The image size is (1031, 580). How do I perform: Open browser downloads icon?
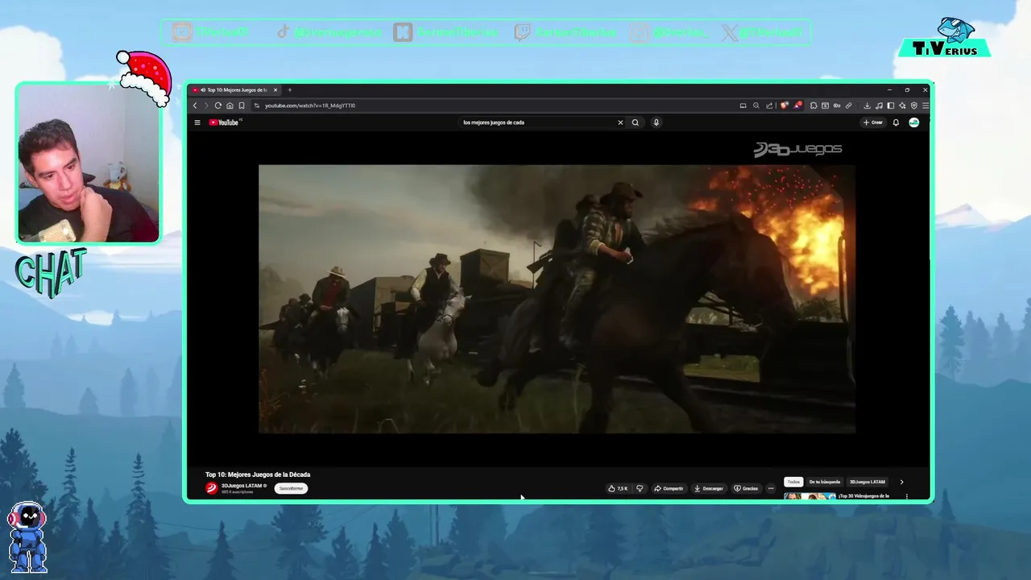(x=867, y=106)
